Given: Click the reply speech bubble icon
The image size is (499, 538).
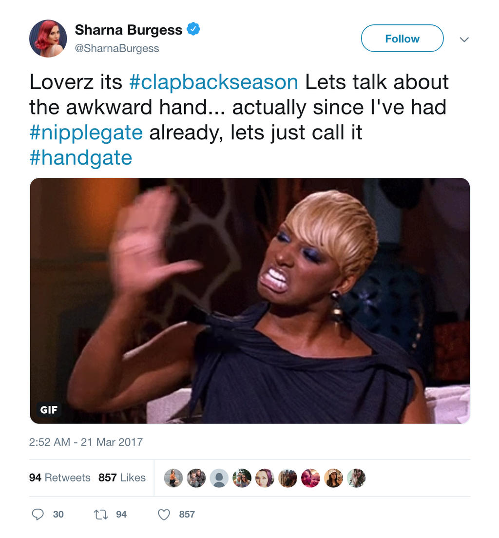Looking at the screenshot, I should pos(38,514).
